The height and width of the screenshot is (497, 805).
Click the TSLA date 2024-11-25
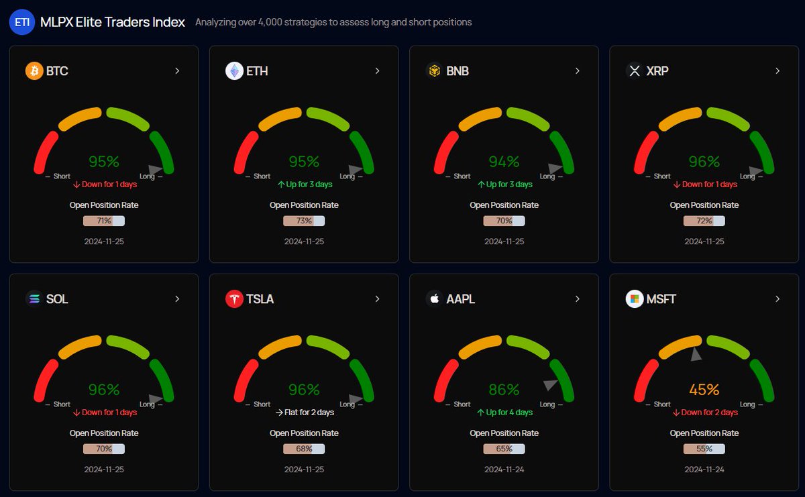coord(304,470)
